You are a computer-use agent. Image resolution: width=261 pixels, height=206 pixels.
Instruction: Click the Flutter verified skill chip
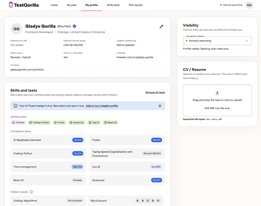point(60,122)
